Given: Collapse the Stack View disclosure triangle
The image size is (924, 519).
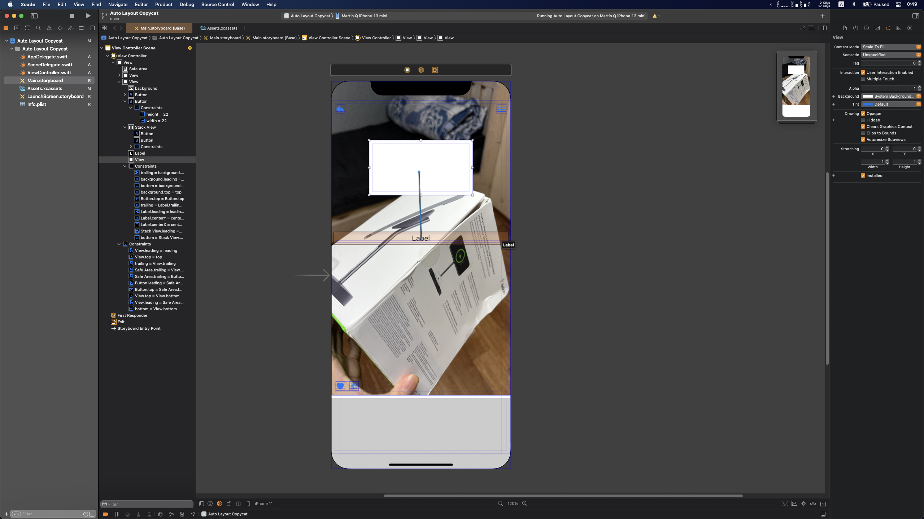Looking at the screenshot, I should pyautogui.click(x=125, y=127).
